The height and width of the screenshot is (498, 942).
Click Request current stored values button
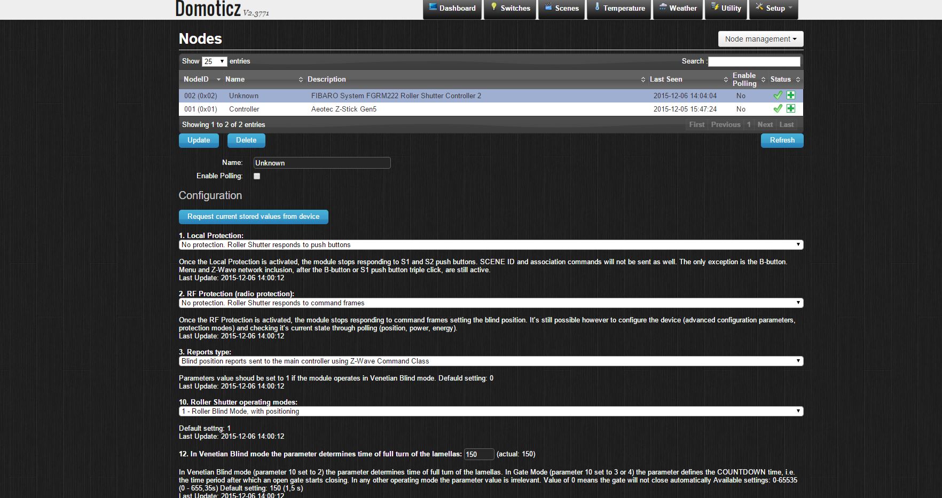pos(253,217)
